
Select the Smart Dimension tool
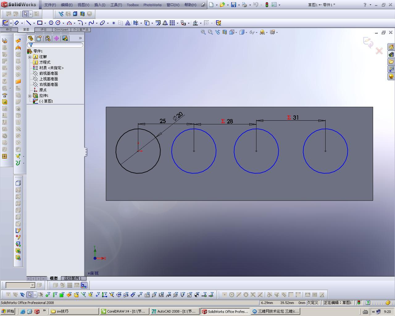point(17,23)
